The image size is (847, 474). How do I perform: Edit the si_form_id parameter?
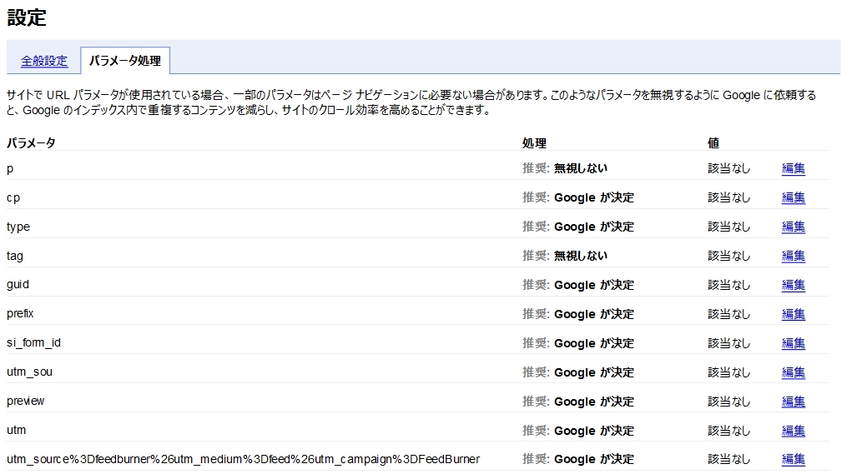[793, 343]
